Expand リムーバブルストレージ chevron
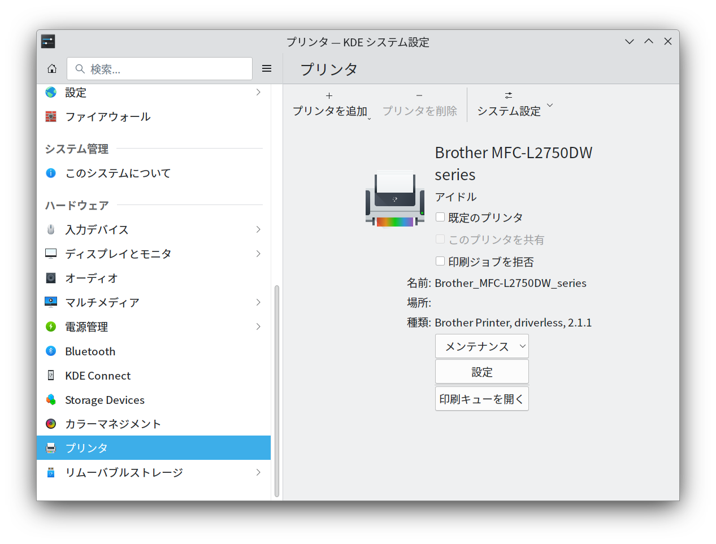The height and width of the screenshot is (544, 716). tap(258, 472)
